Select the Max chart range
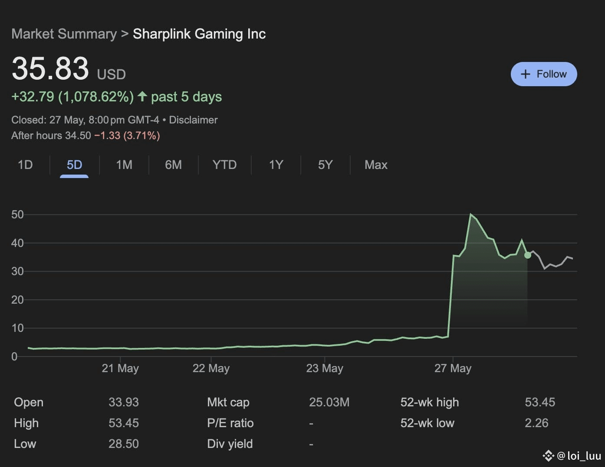The image size is (605, 467). click(376, 165)
